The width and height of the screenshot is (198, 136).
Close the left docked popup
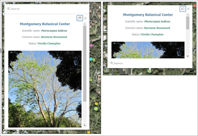pyautogui.click(x=85, y=18)
